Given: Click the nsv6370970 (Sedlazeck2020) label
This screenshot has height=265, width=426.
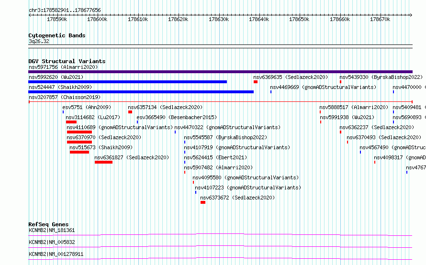Looking at the screenshot, I should click(x=104, y=137).
